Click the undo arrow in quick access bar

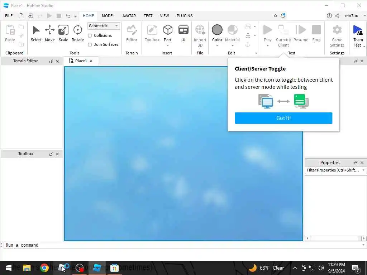[x=68, y=16]
